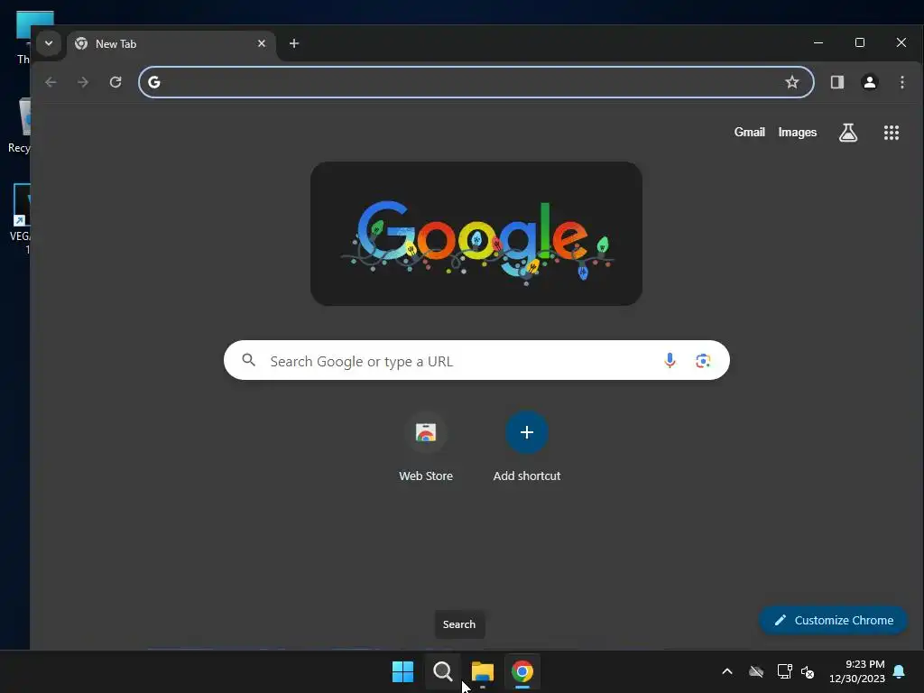Go back with the back arrow
The width and height of the screenshot is (924, 693).
pos(51,82)
